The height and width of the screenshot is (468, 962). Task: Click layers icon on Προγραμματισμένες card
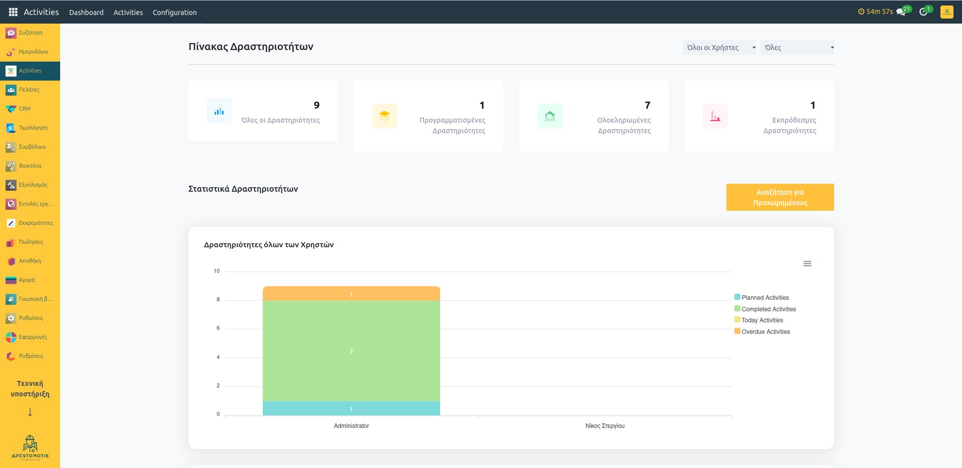click(x=384, y=116)
